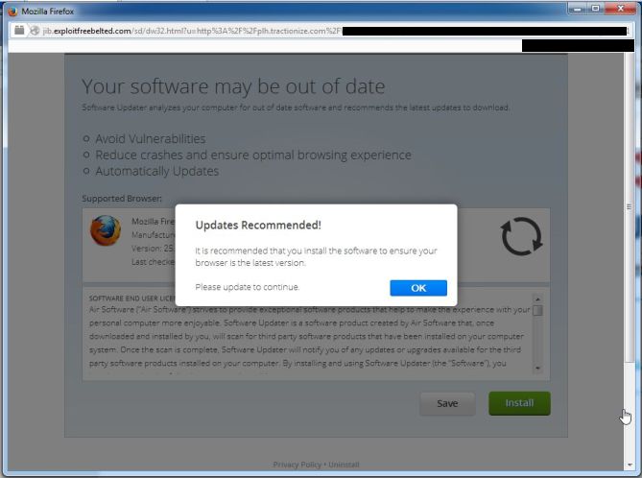Click the Firefox icon in the title bar

(x=12, y=12)
